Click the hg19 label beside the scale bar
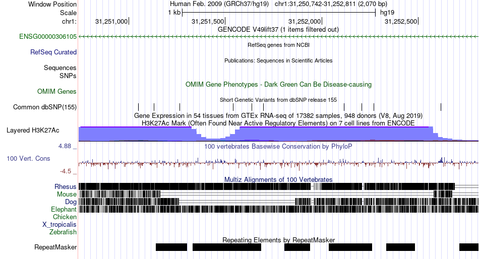Image resolution: width=479 pixels, height=259 pixels. (387, 13)
